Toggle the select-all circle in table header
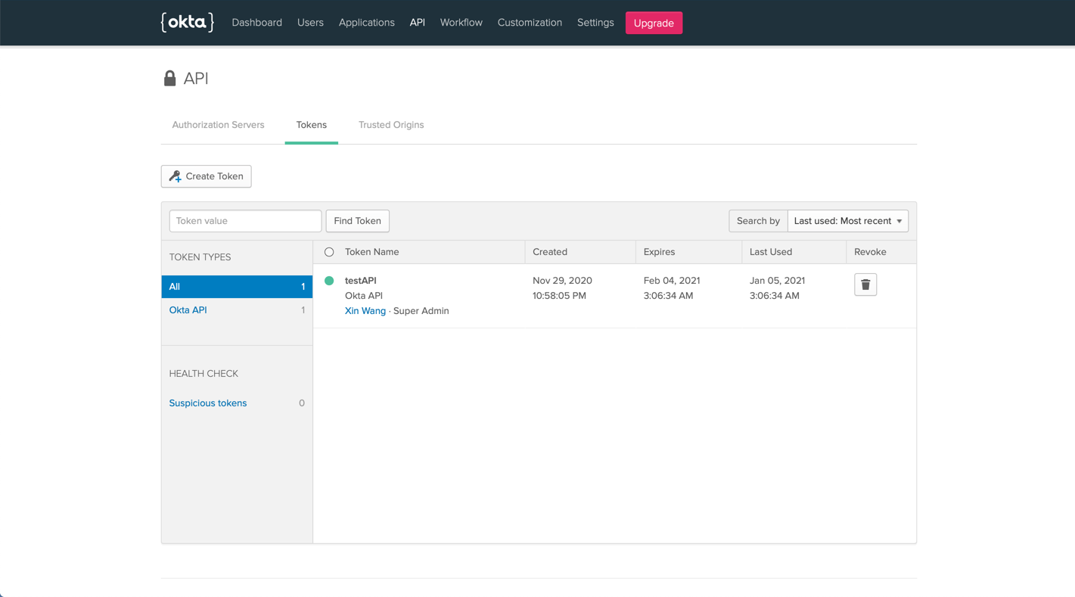The image size is (1075, 597). click(329, 252)
